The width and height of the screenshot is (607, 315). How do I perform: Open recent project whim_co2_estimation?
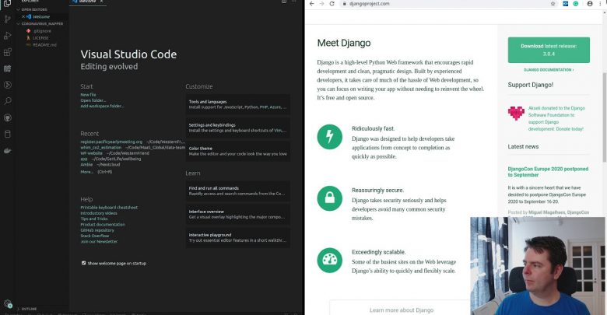point(100,148)
